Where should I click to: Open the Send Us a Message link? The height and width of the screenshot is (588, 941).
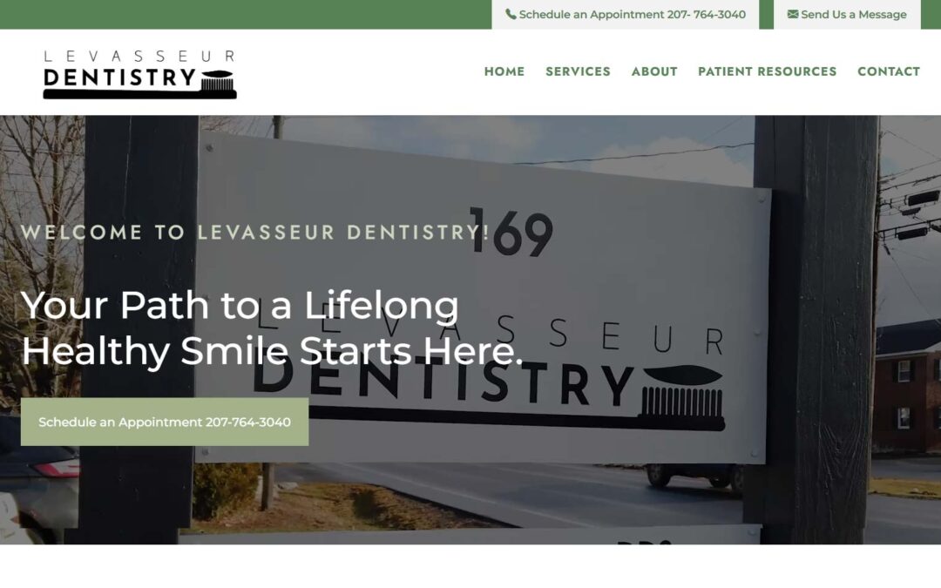[847, 15]
